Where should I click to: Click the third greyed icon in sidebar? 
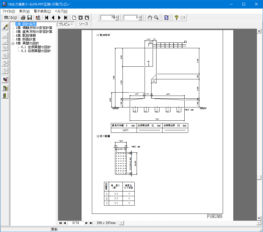(x=5, y=48)
